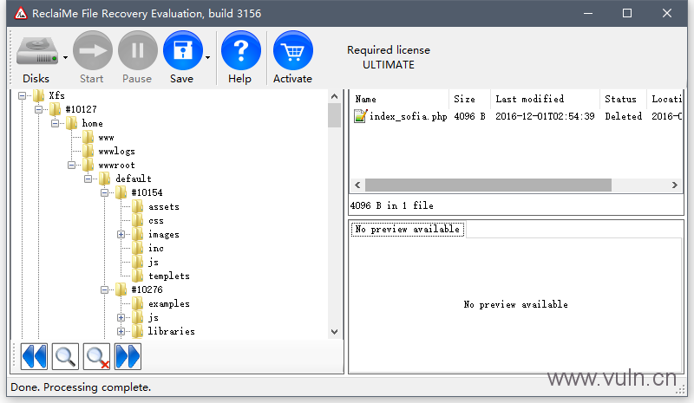Click "4096 B in 1 file" summary
The width and height of the screenshot is (694, 403).
click(x=392, y=205)
